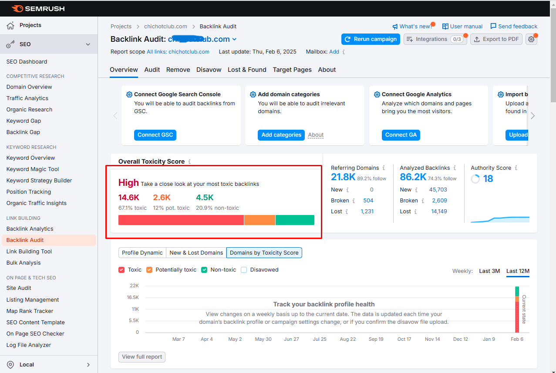Uncheck the Potentially toxic filter
Image resolution: width=556 pixels, height=373 pixels.
[150, 269]
